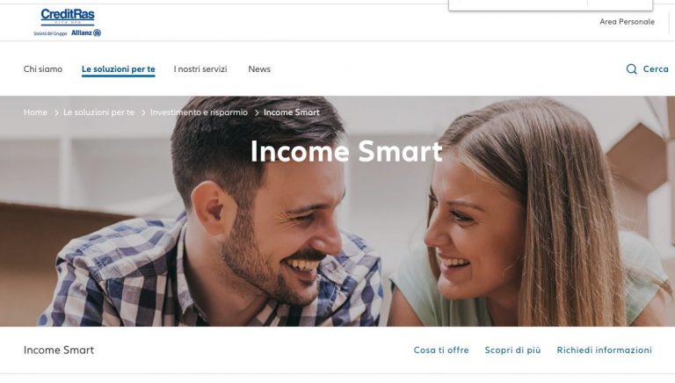Viewport: 675px width, 383px height.
Task: Go to the News section
Action: (259, 69)
